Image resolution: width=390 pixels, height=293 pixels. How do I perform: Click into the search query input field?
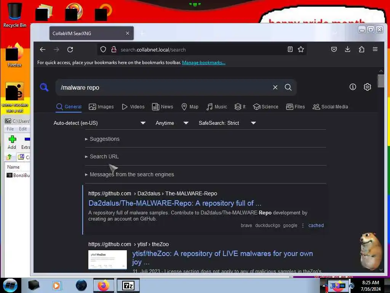(x=164, y=87)
